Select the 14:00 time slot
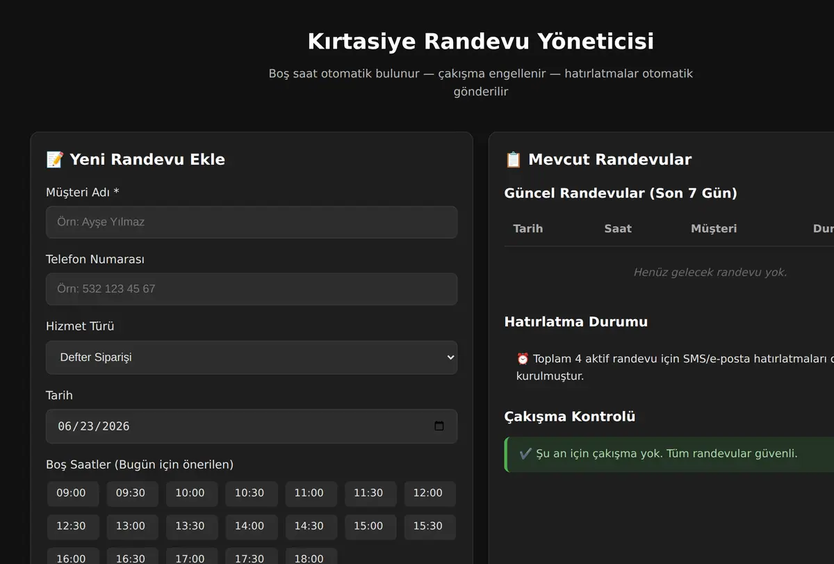This screenshot has height=564, width=834. [251, 527]
